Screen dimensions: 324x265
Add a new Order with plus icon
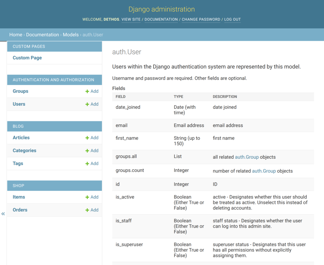tap(92, 210)
